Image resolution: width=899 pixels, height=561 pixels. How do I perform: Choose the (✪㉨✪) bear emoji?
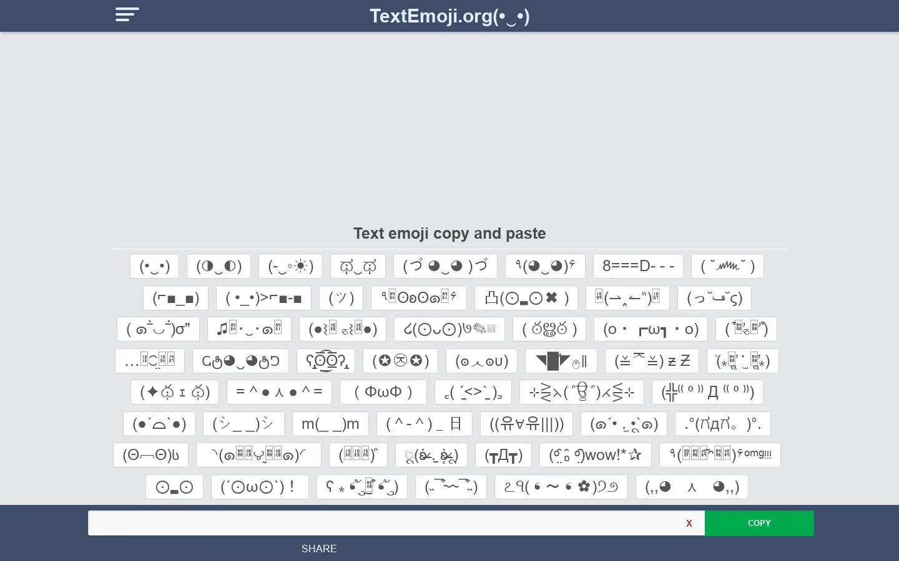tap(401, 361)
